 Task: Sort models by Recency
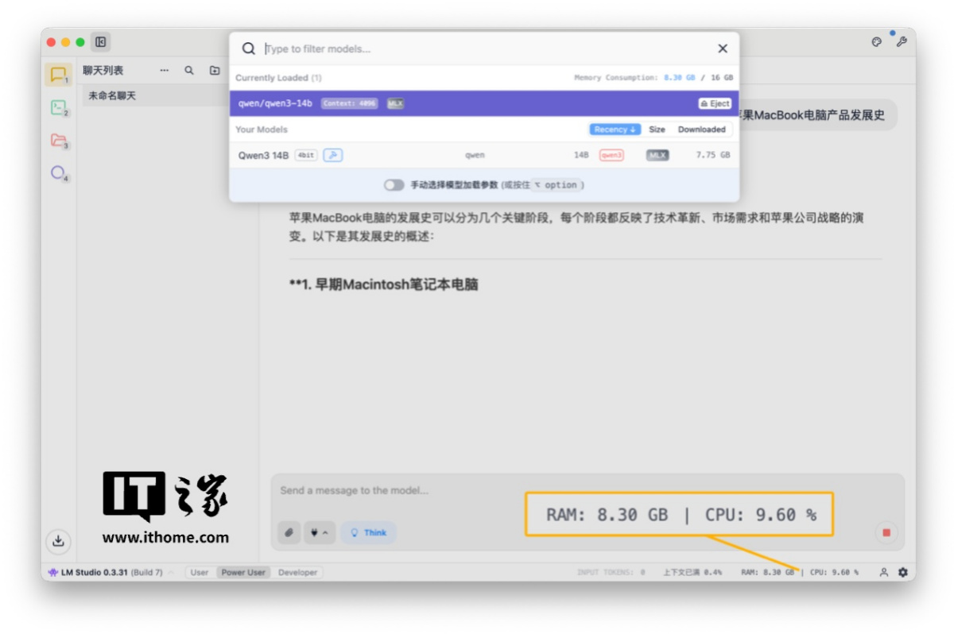tap(615, 130)
